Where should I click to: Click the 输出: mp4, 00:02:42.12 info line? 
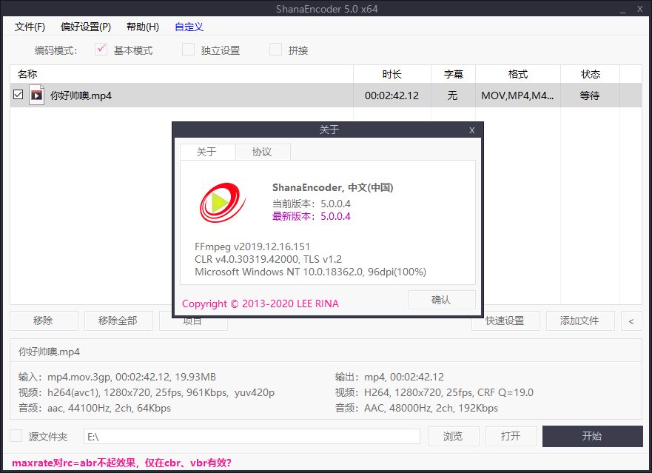click(x=389, y=377)
